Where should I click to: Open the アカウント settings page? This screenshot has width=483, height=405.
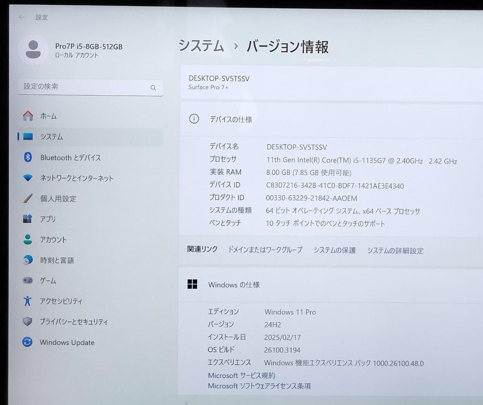click(54, 239)
